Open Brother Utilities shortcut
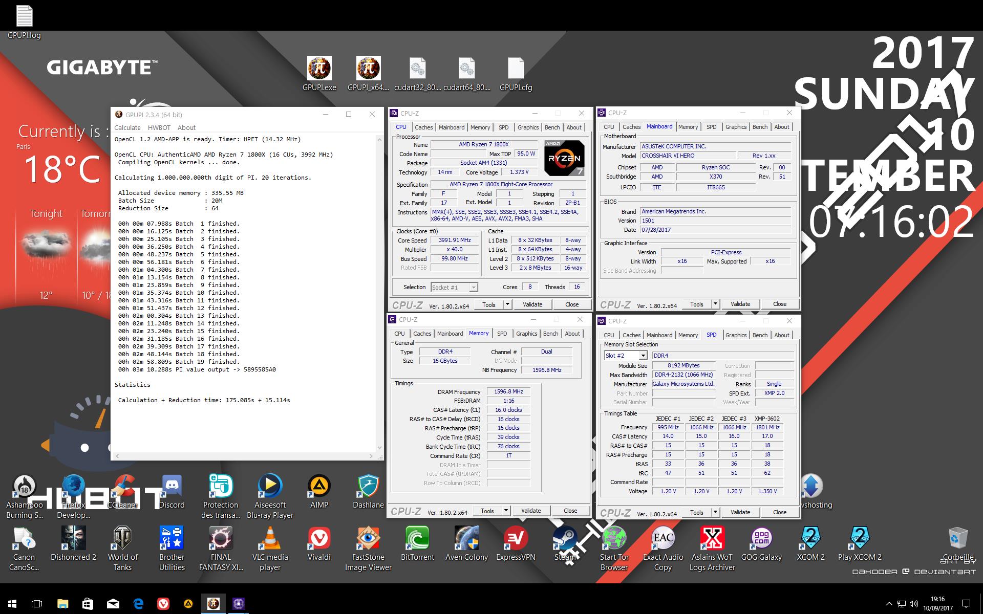Screen dimensions: 983x614 coord(172,549)
